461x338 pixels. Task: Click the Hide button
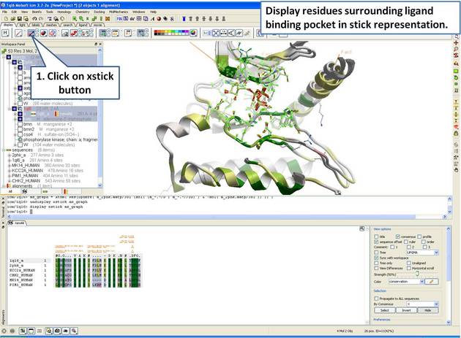(x=430, y=310)
